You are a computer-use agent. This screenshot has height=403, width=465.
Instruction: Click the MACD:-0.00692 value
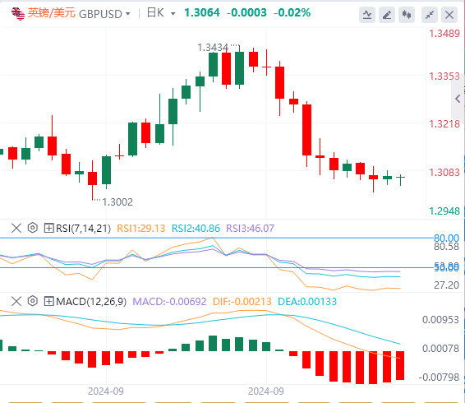click(169, 302)
